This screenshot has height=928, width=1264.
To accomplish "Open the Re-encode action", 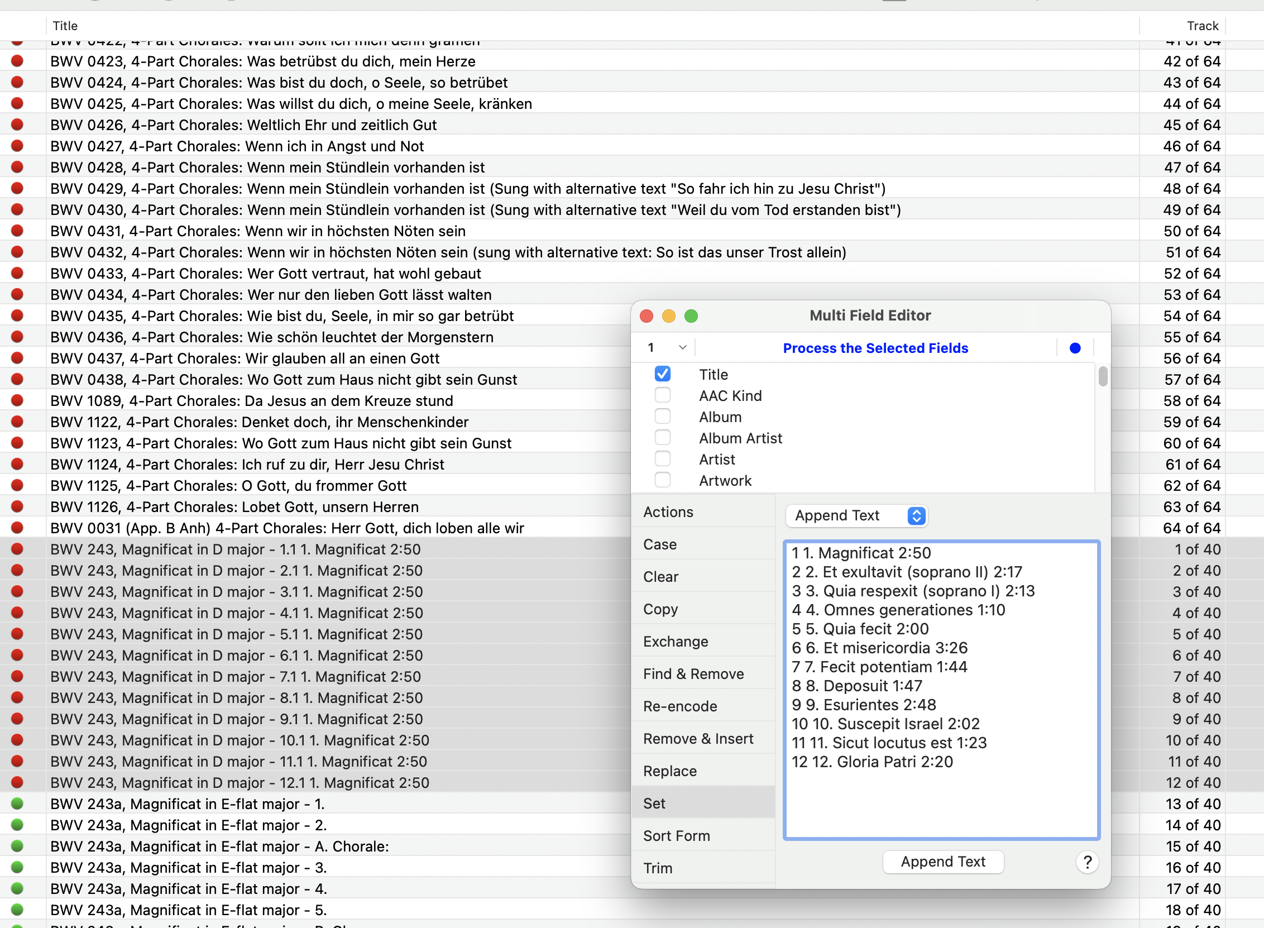I will pyautogui.click(x=680, y=706).
